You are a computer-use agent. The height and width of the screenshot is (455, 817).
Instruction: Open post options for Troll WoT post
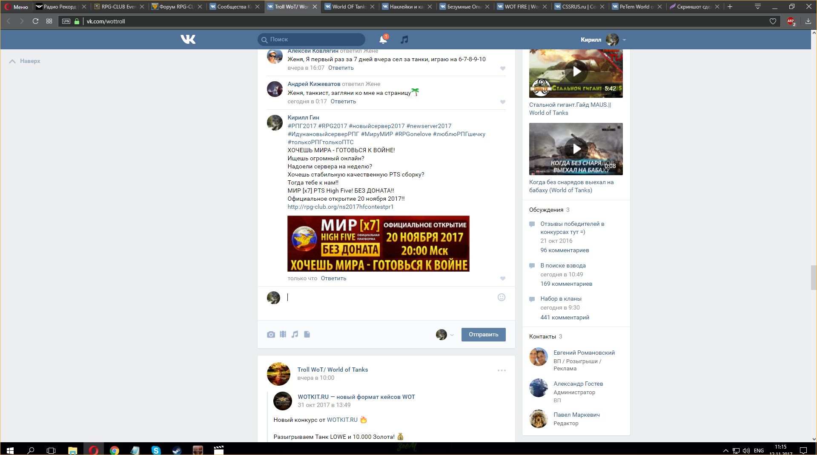[502, 370]
